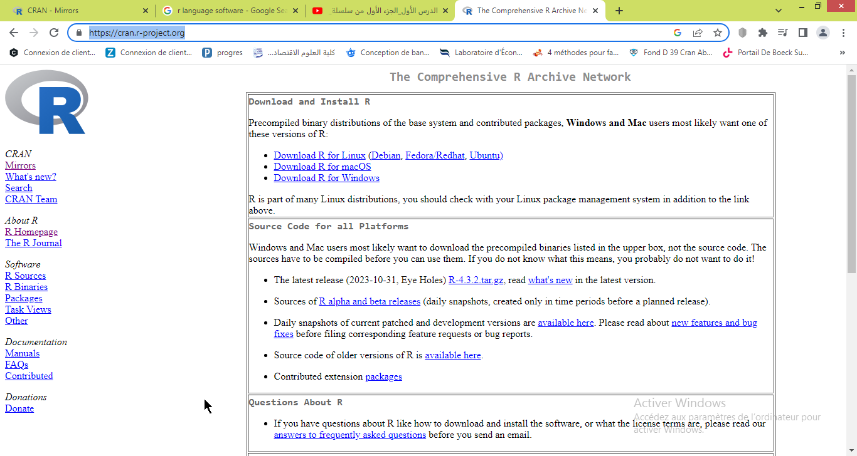Click the gray shield extension icon
This screenshot has height=456, width=857.
click(x=742, y=33)
